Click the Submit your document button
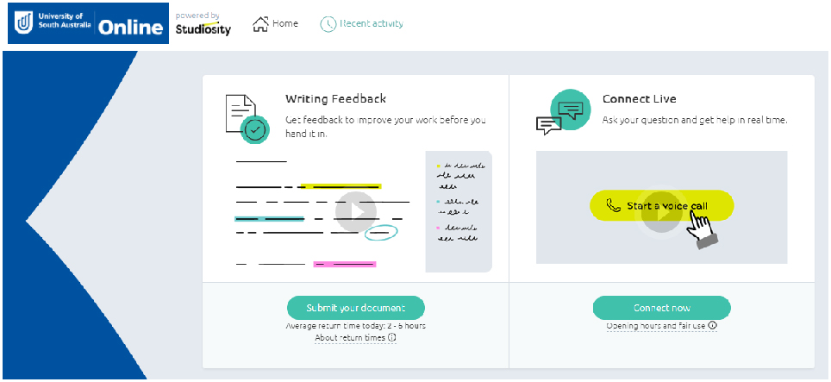The height and width of the screenshot is (382, 831). 356,308
